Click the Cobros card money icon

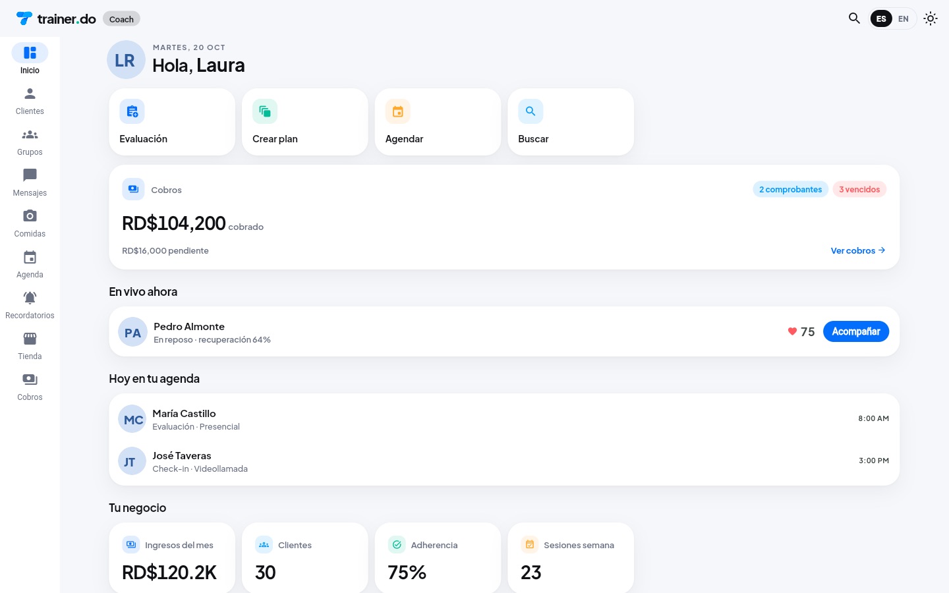pos(133,189)
